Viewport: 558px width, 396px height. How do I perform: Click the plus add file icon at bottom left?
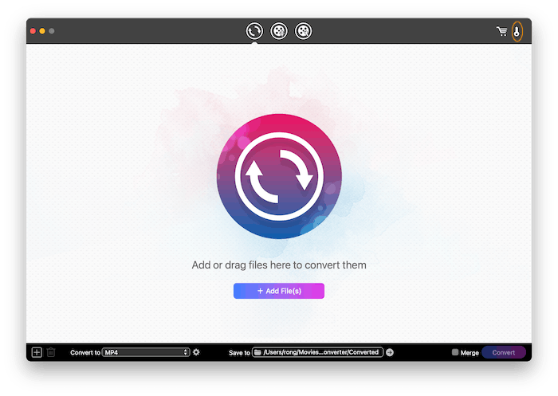(37, 352)
